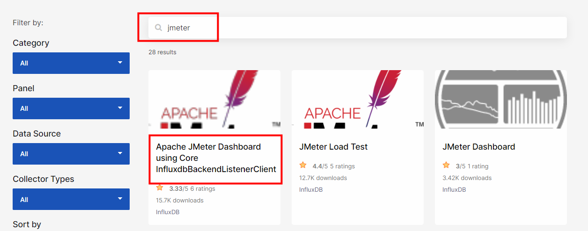Click the 4.4/5 5 ratings text
Screen dimensions: 588x231
click(334, 166)
